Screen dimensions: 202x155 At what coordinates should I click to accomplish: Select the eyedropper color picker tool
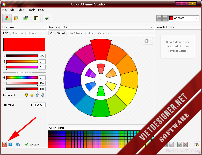[5, 144]
